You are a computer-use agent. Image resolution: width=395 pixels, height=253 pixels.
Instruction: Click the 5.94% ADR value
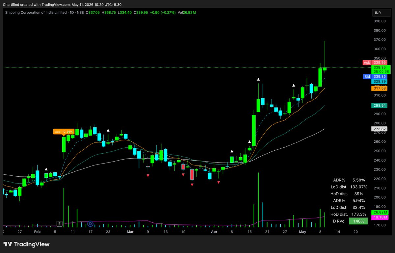[x=358, y=201]
